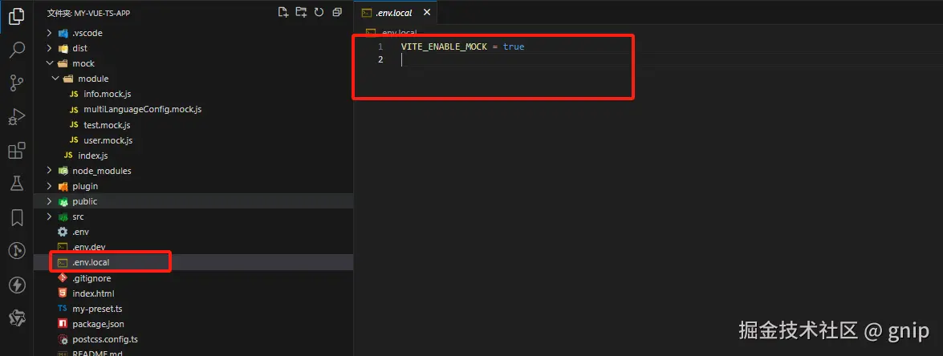Open postcss.config.ts file
This screenshot has height=356, width=943.
(x=193, y=339)
